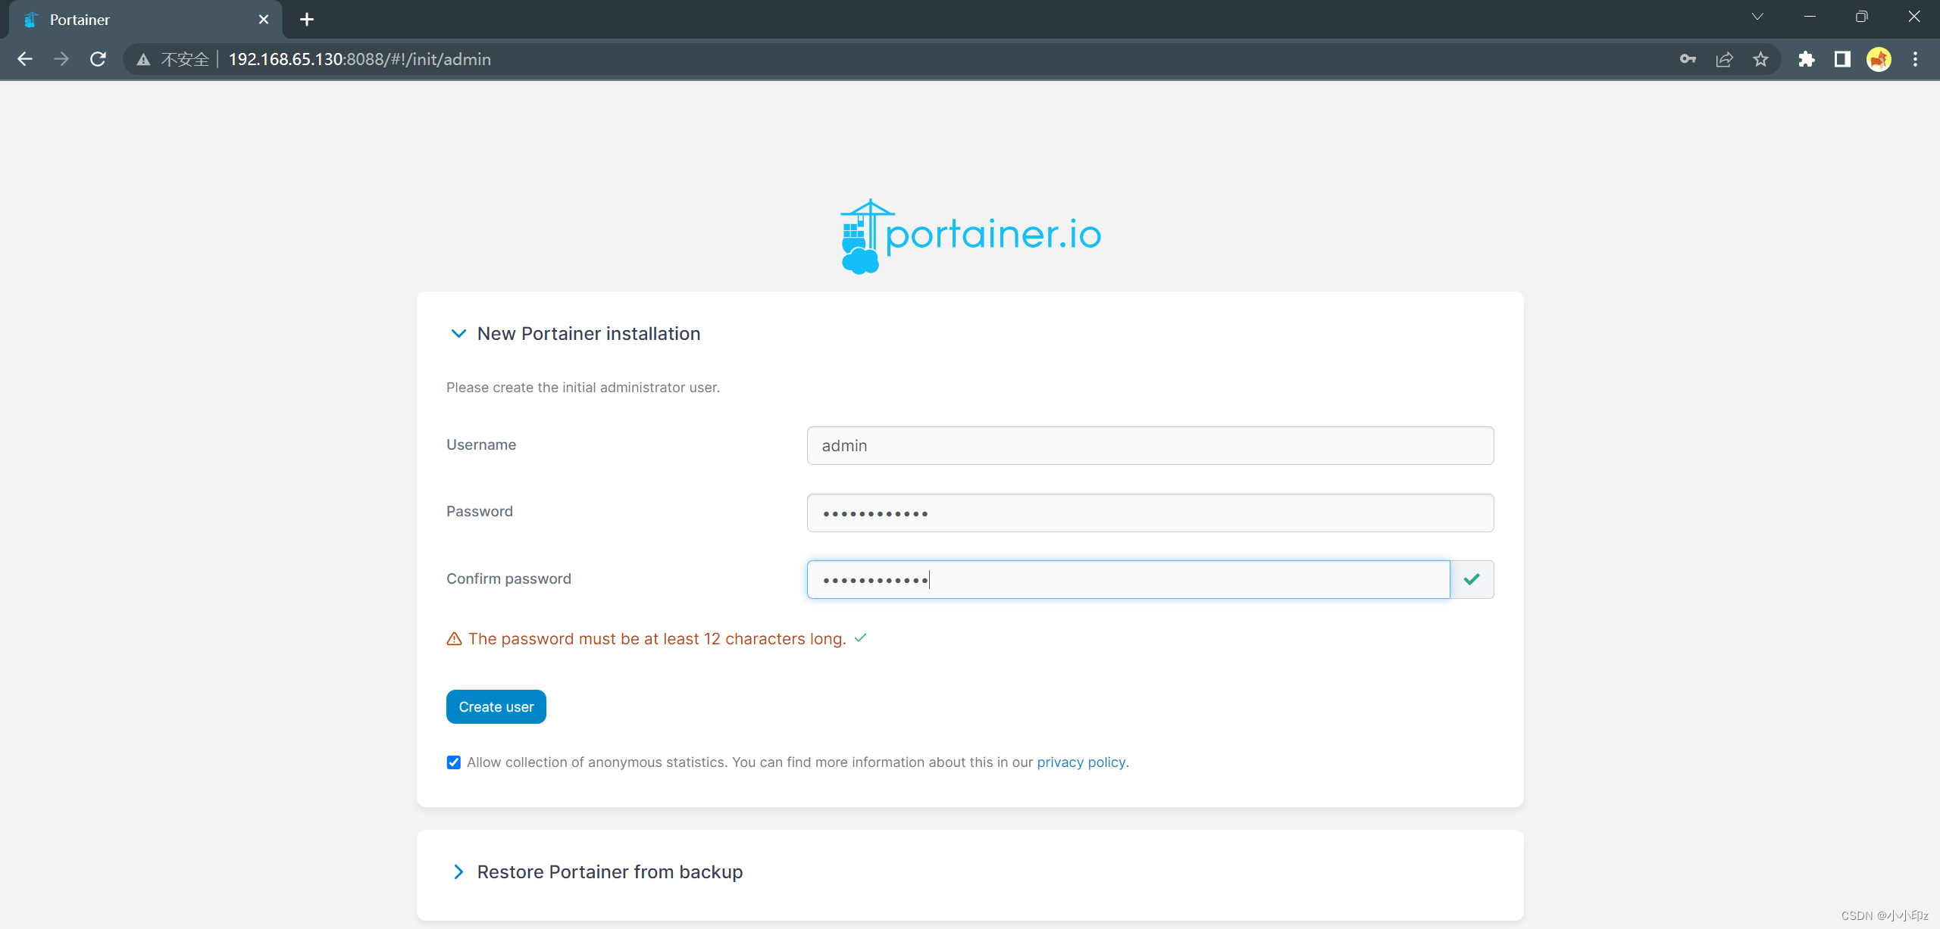This screenshot has height=929, width=1940.
Task: Click the share page icon
Action: coord(1724,59)
